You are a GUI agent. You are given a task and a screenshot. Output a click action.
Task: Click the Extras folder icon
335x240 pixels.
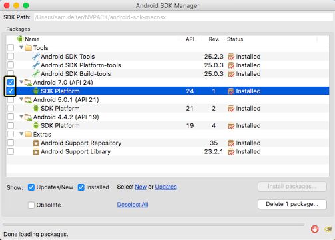28,134
